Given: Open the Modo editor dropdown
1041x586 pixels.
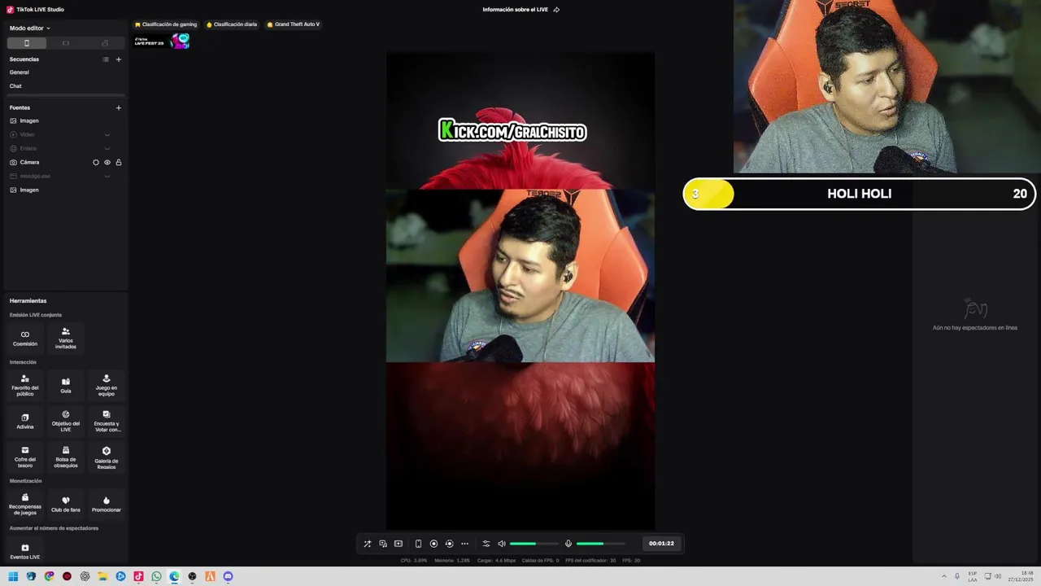Looking at the screenshot, I should click(x=29, y=28).
